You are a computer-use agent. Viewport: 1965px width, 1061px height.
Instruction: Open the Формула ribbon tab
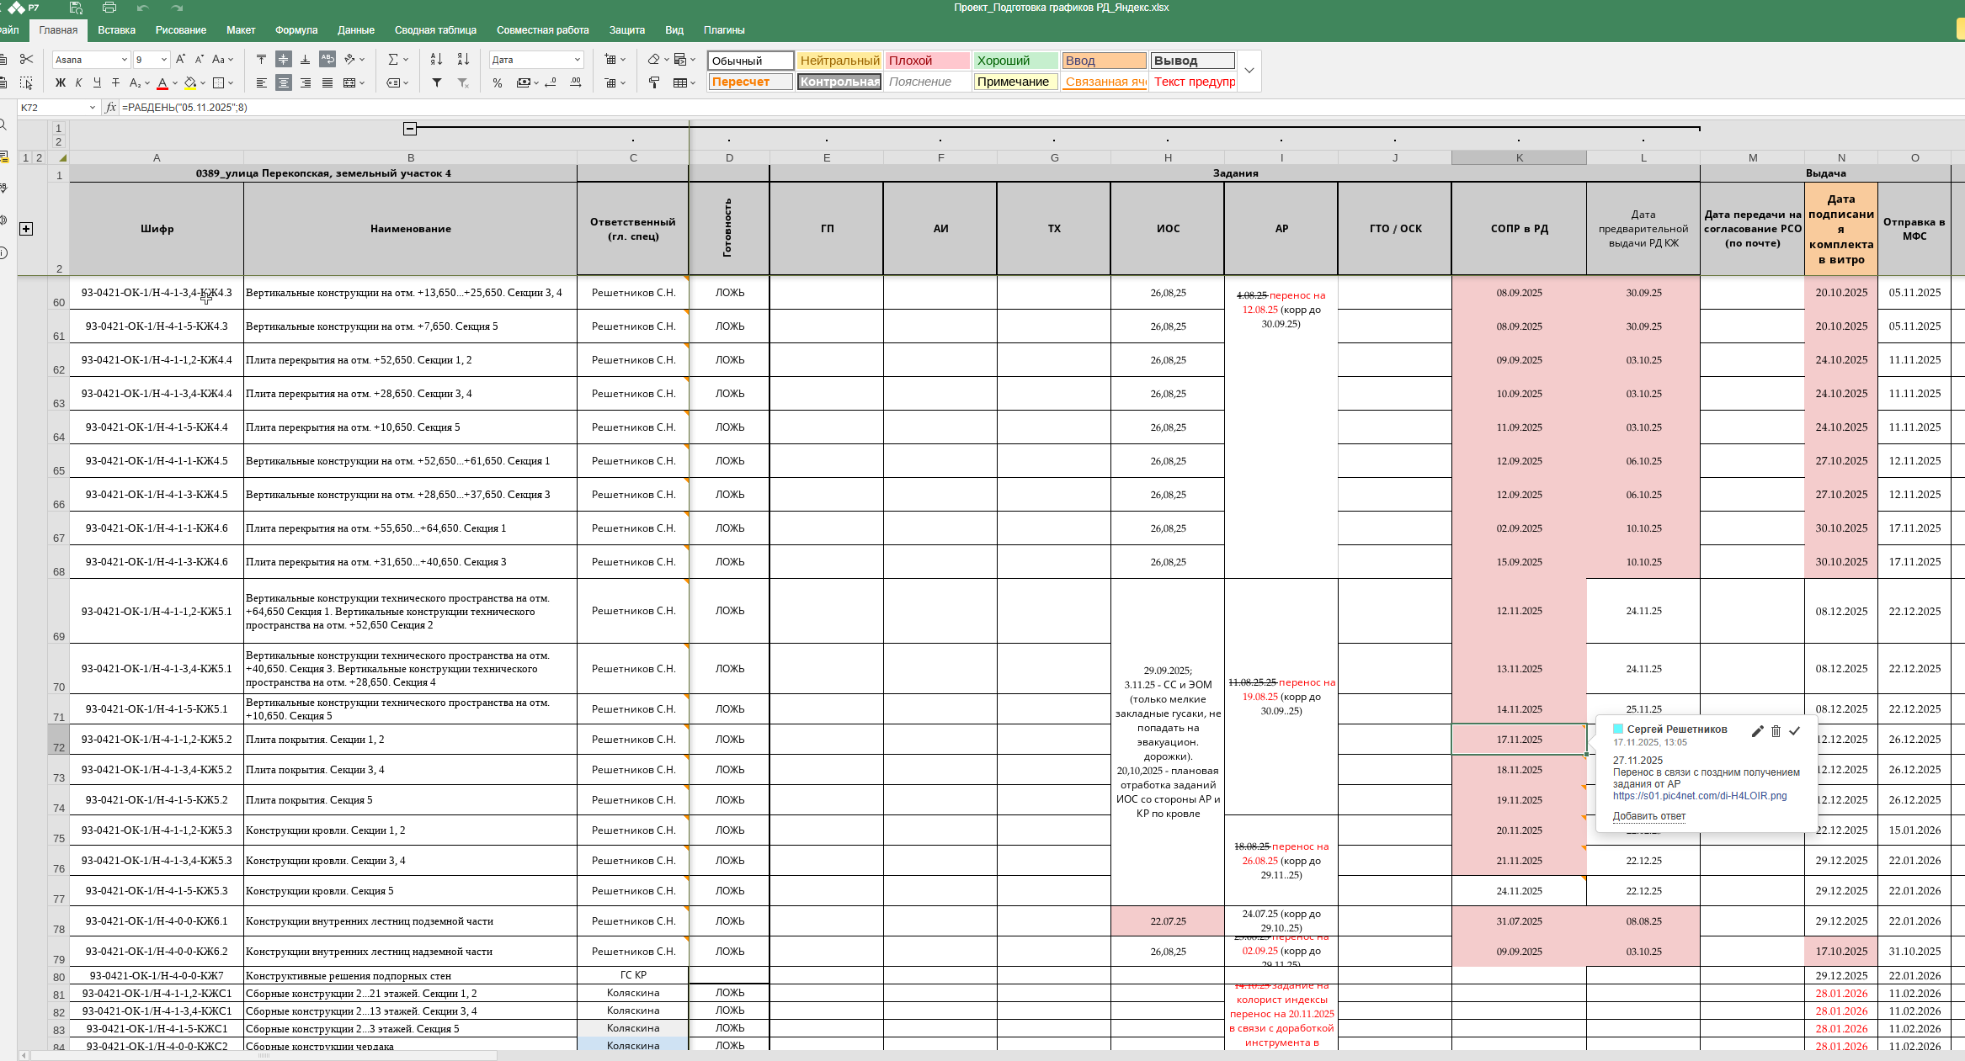296,30
